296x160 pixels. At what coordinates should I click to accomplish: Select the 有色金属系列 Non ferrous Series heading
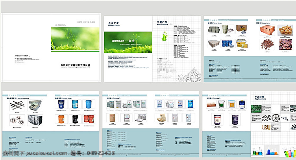(x=18, y=98)
